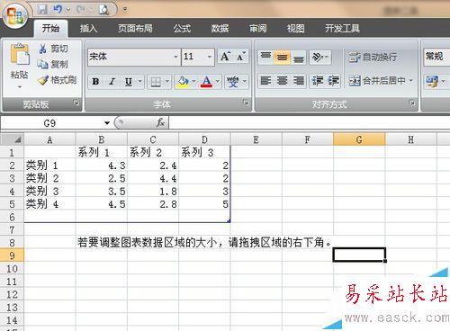450x331 pixels.
Task: Toggle Bold formatting
Action: click(x=95, y=81)
